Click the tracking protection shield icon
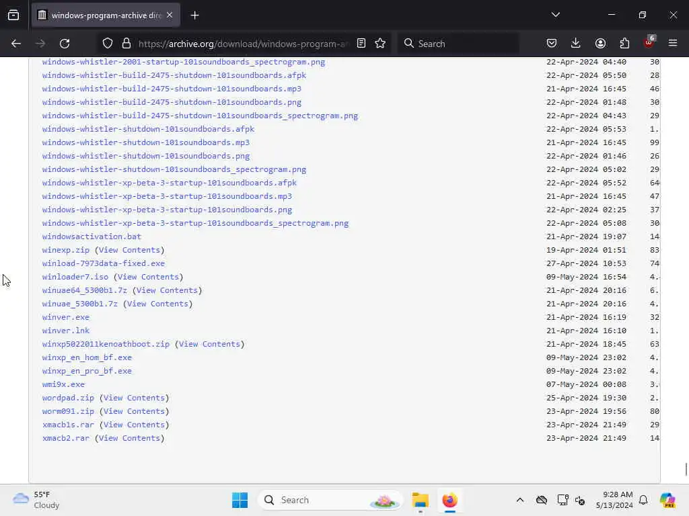Screen dimensions: 689x516 click(108, 44)
